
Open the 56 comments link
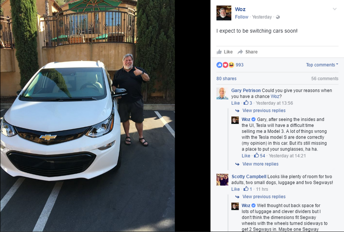click(325, 78)
